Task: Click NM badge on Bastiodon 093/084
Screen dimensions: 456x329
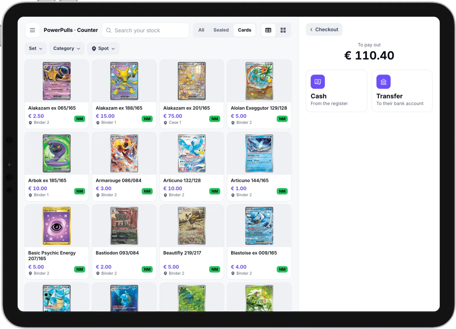Action: [147, 269]
